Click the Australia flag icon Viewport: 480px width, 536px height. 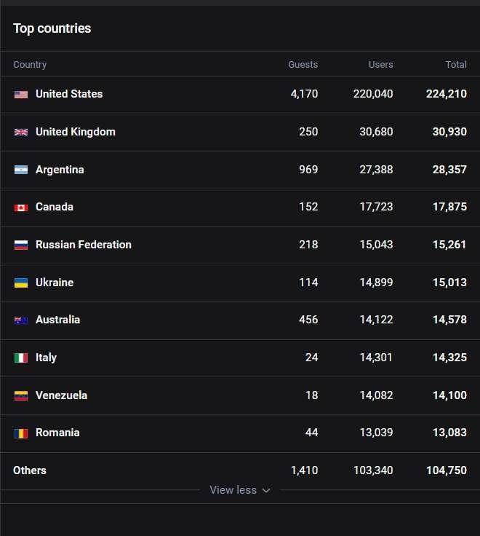click(x=21, y=320)
